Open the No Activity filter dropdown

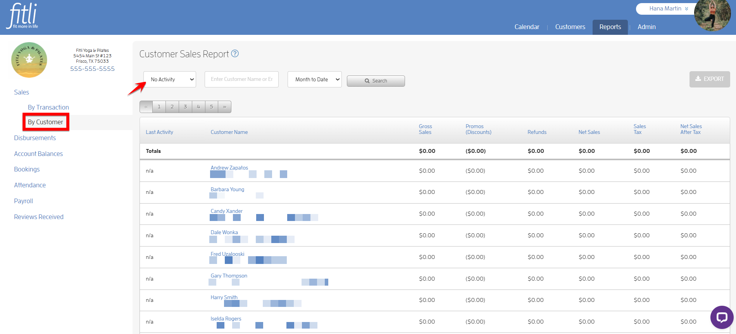(x=170, y=79)
